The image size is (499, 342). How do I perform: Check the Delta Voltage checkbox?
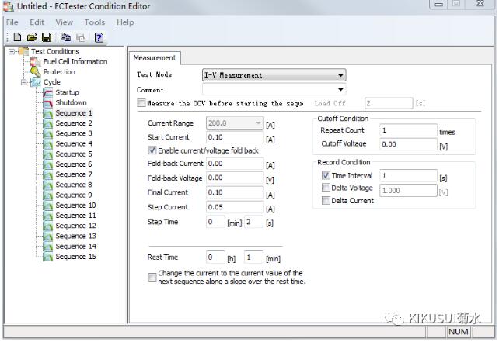326,188
